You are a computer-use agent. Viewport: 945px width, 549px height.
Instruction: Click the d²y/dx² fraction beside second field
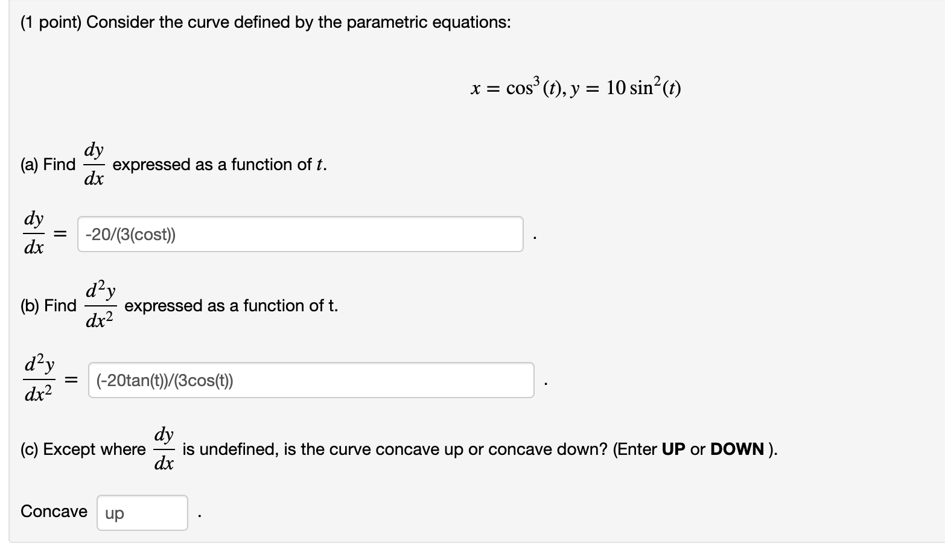point(39,379)
